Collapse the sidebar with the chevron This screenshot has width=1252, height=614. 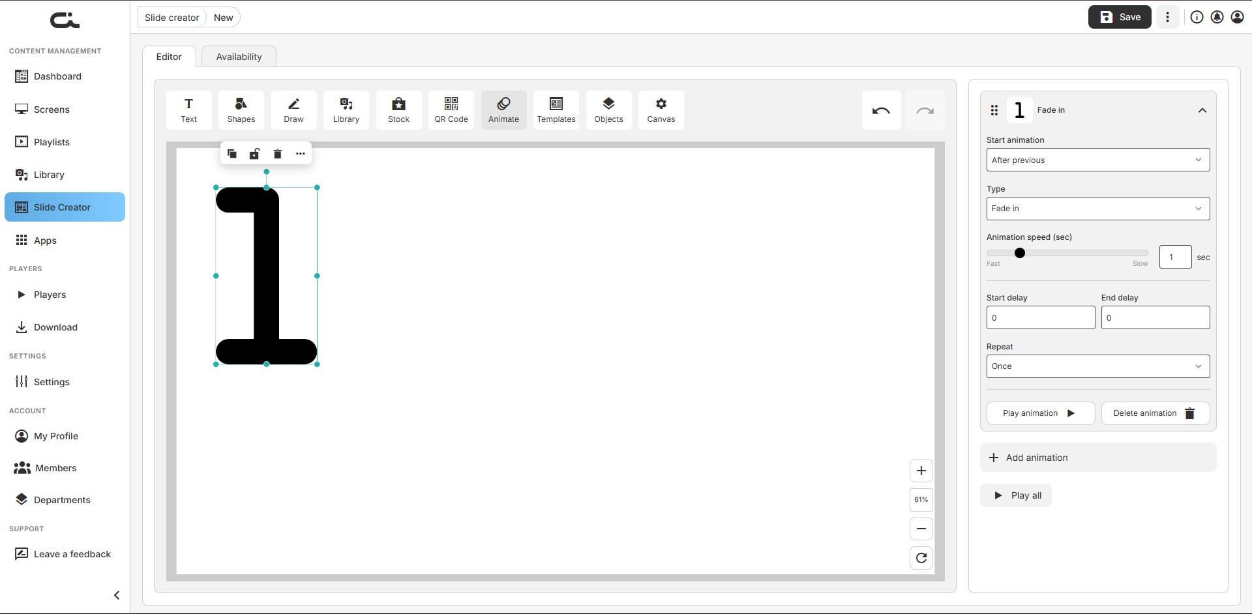coord(117,595)
